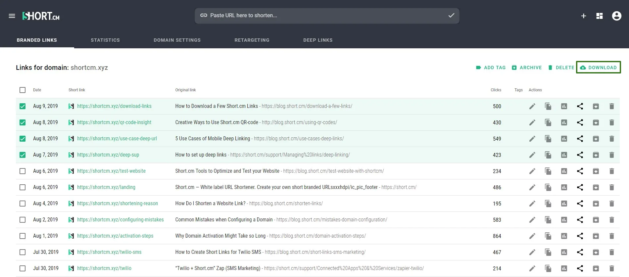Edit the shortcm.xyz/twilio short link
The height and width of the screenshot is (277, 629).
click(532, 268)
